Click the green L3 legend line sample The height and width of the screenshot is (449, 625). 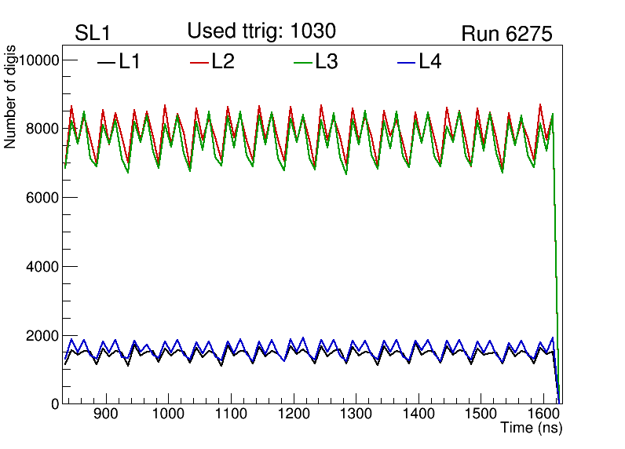click(x=302, y=62)
